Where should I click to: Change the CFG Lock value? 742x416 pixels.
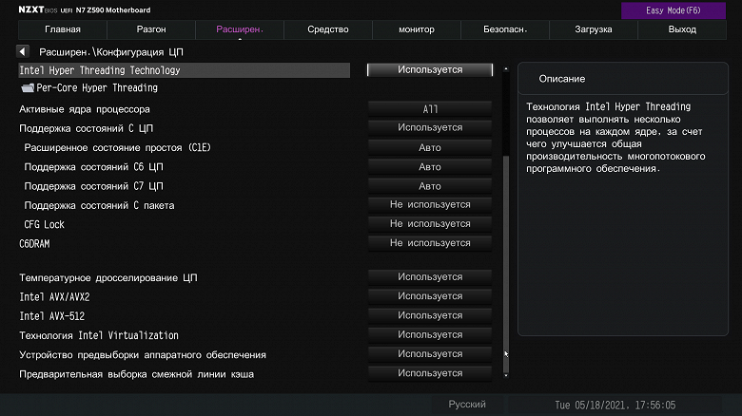430,224
